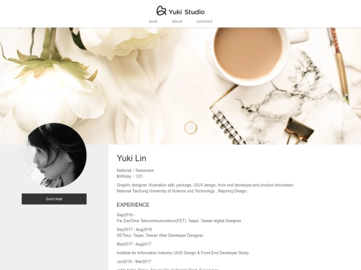The width and height of the screenshot is (361, 270).
Task: Select the circular profile photo
Action: pos(54,155)
